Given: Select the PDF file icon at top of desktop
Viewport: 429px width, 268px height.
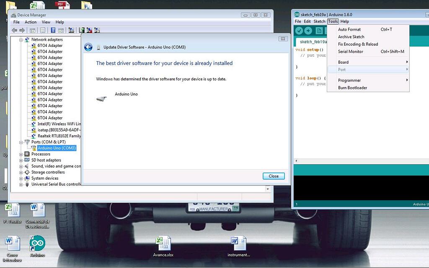Looking at the screenshot, I should tap(62, 5).
